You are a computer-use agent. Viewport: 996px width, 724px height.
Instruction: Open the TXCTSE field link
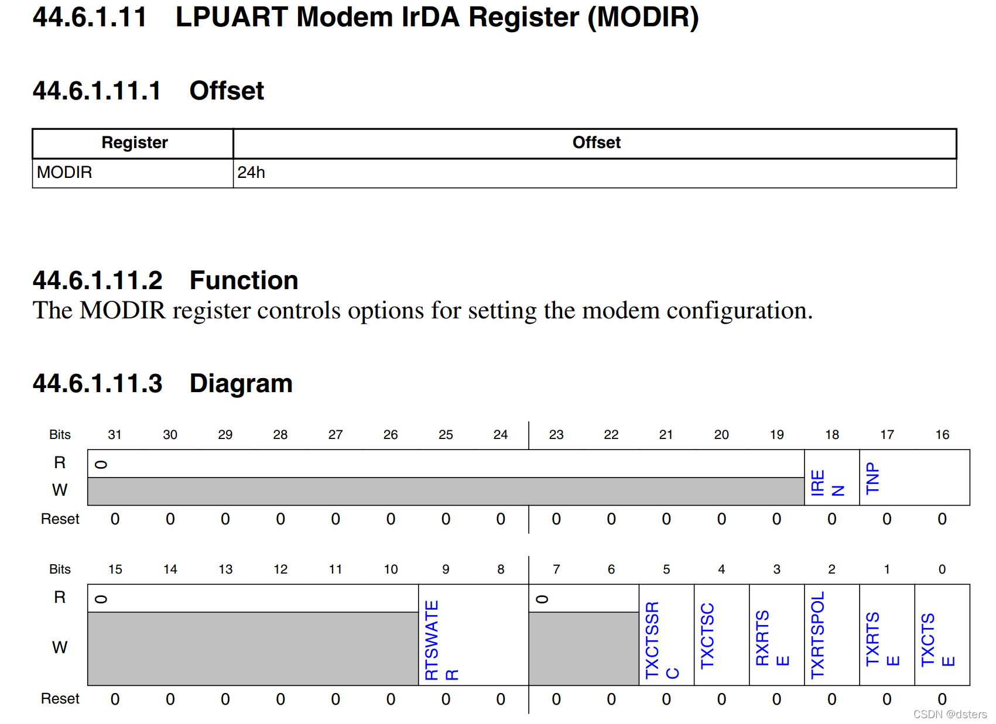tap(937, 640)
